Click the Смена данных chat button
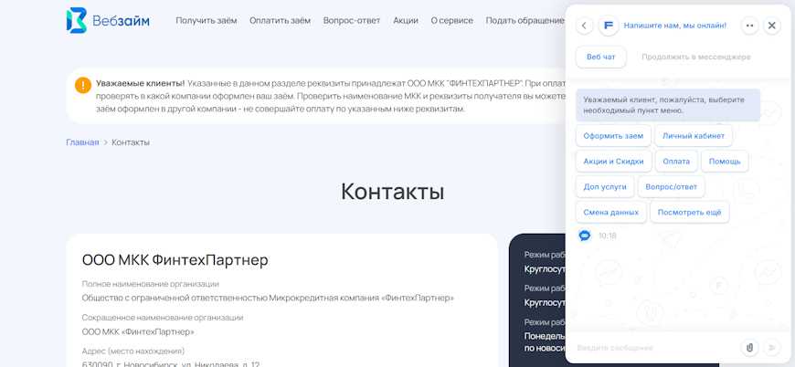 click(x=611, y=212)
